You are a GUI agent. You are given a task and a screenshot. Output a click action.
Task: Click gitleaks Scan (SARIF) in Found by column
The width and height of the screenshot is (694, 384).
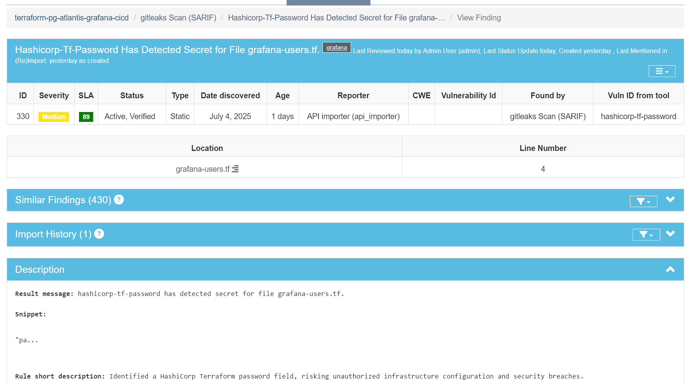pyautogui.click(x=548, y=116)
